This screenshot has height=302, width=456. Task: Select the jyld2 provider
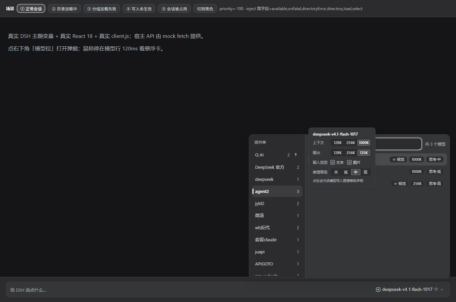pos(277,203)
